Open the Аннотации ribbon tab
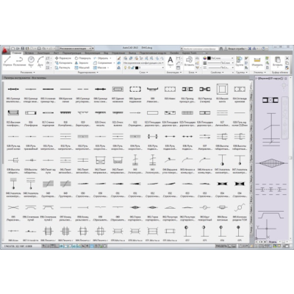Image resolution: width=294 pixels, height=294 pixels. click(43, 53)
